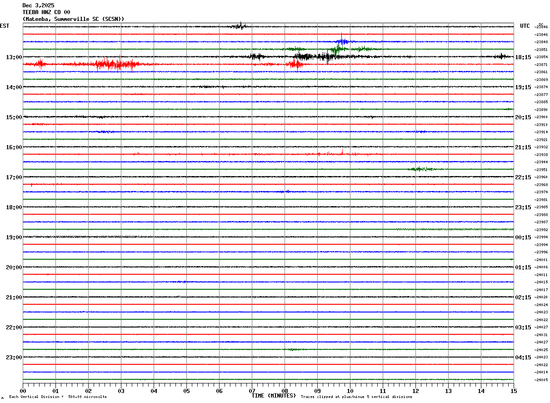This screenshot has height=403, width=550.
Task: Click the DC offset value -24017
Action: (x=541, y=290)
